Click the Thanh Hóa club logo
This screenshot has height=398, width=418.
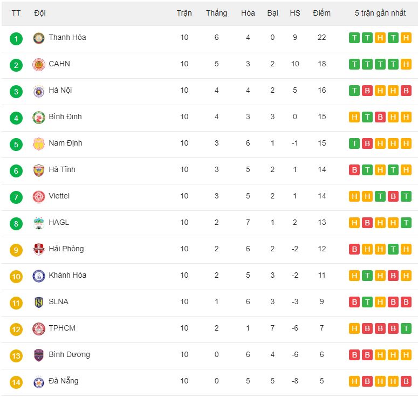39,38
